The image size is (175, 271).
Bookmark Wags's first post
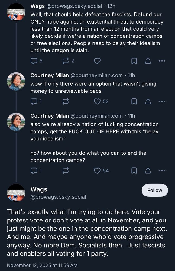(134, 61)
